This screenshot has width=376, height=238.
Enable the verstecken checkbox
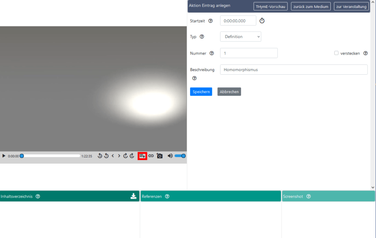click(x=336, y=53)
